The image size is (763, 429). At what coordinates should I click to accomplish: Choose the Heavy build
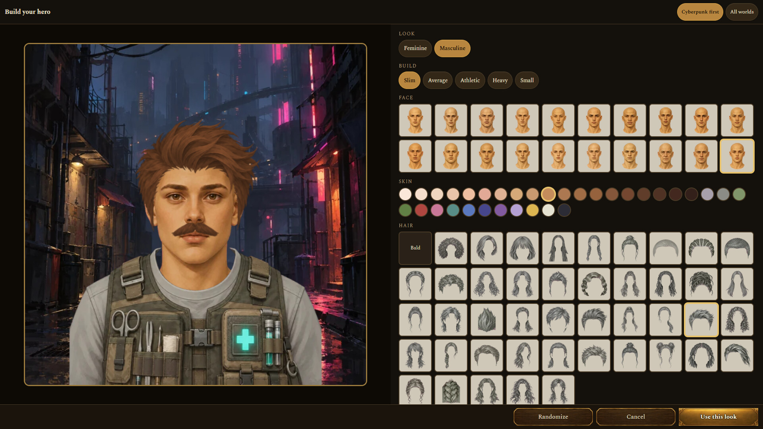tap(500, 80)
